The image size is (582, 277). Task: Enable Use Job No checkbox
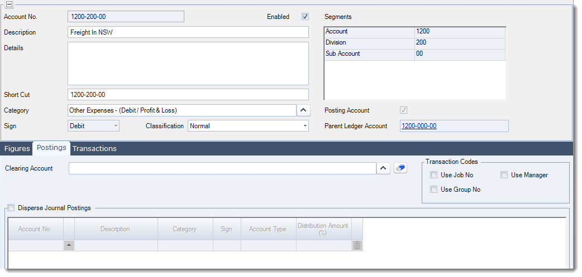(x=433, y=175)
